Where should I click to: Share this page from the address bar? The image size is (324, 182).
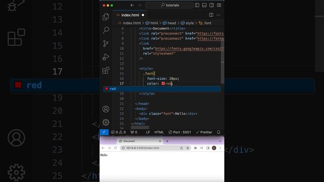181,148
